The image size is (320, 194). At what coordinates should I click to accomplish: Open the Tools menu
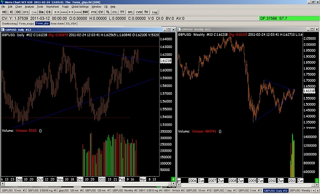40,7
